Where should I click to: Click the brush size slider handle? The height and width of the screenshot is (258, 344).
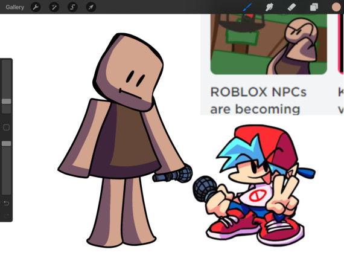[7, 102]
